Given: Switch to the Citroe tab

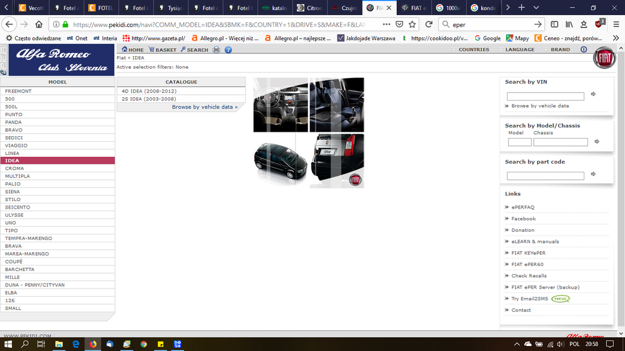Looking at the screenshot, I should pos(310,8).
